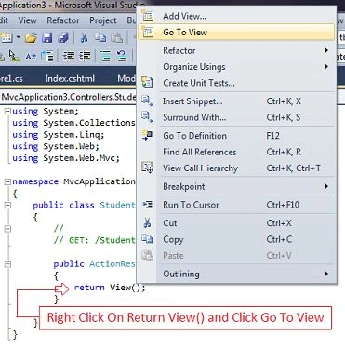Click the Cut scissors icon in context menu
Image resolution: width=345 pixels, height=349 pixels.
point(147,222)
